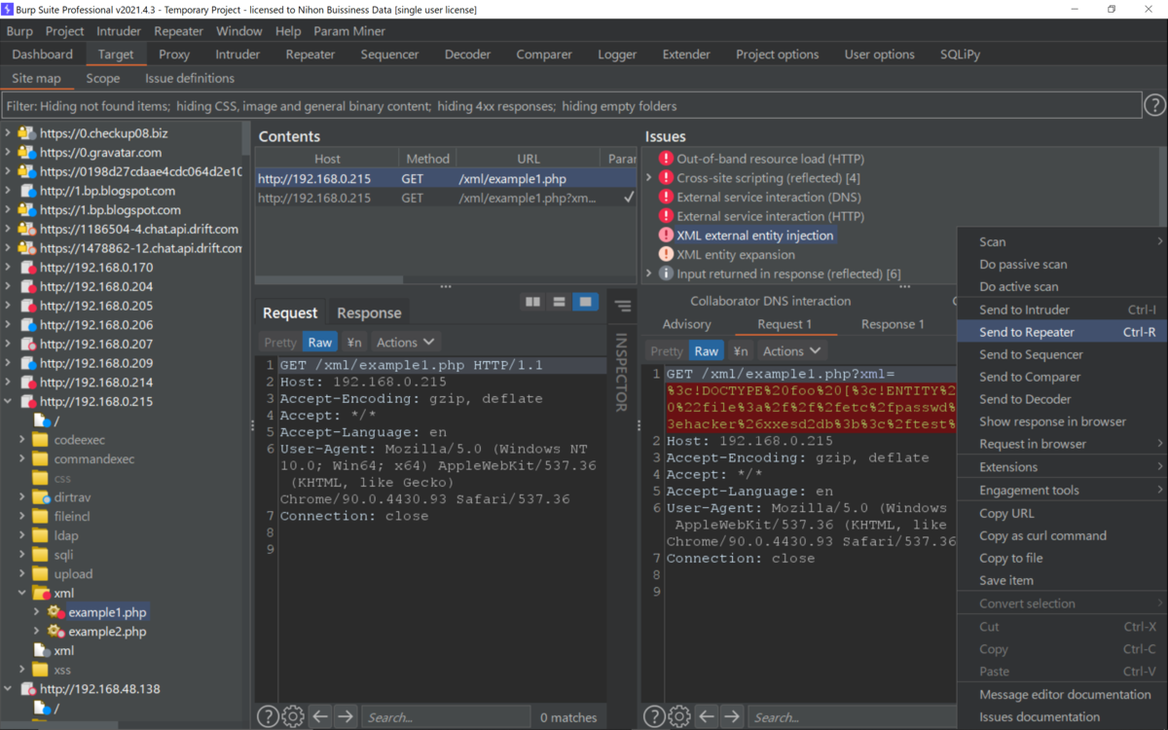Go to previous search match in left pane
Screen dimensions: 1168x730
coord(320,717)
